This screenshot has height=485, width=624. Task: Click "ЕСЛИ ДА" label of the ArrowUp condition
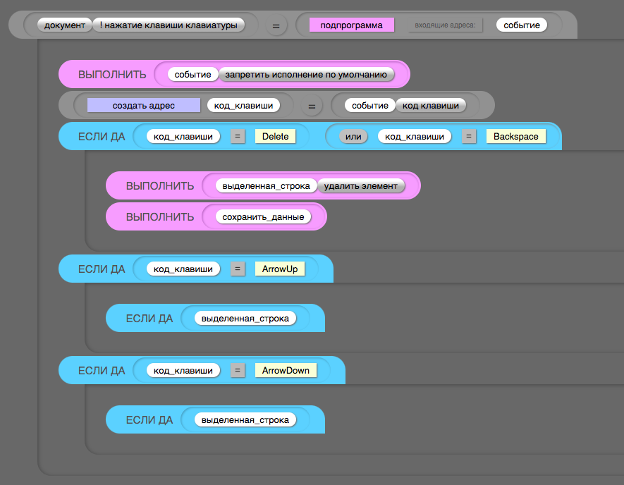(x=102, y=269)
